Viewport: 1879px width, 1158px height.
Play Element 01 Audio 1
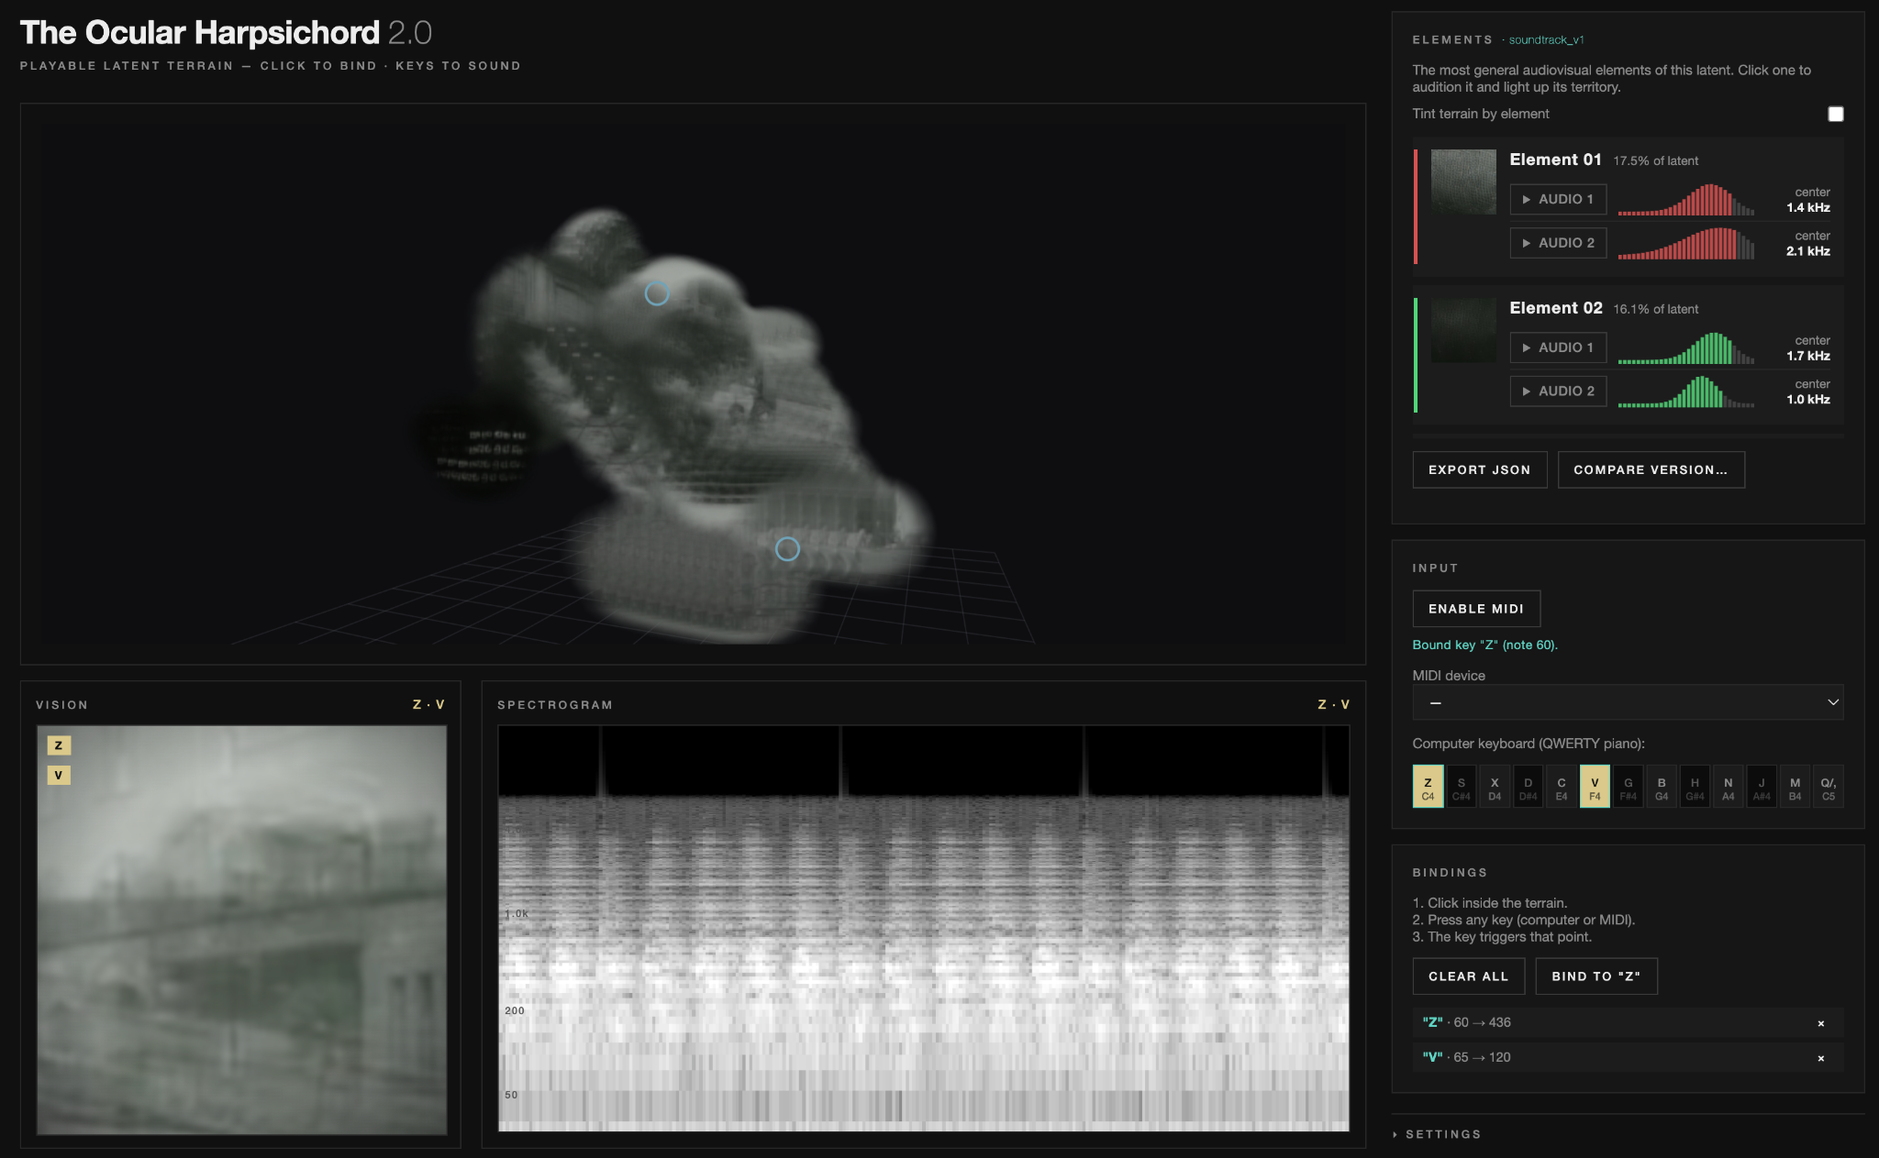[x=1558, y=199]
